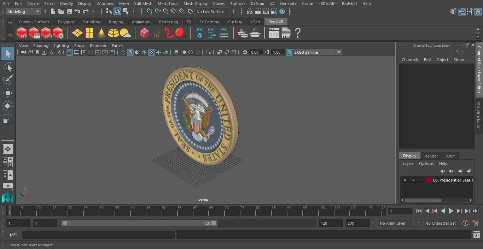Expand the No Character Set dropdown arrow
Image resolution: width=483 pixels, height=249 pixels.
click(x=419, y=223)
